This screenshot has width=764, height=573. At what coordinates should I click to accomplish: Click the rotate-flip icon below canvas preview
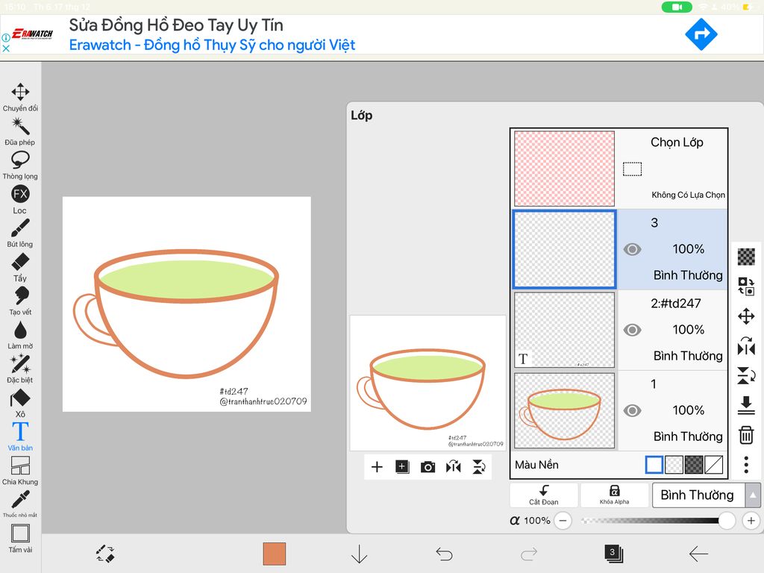(x=479, y=467)
